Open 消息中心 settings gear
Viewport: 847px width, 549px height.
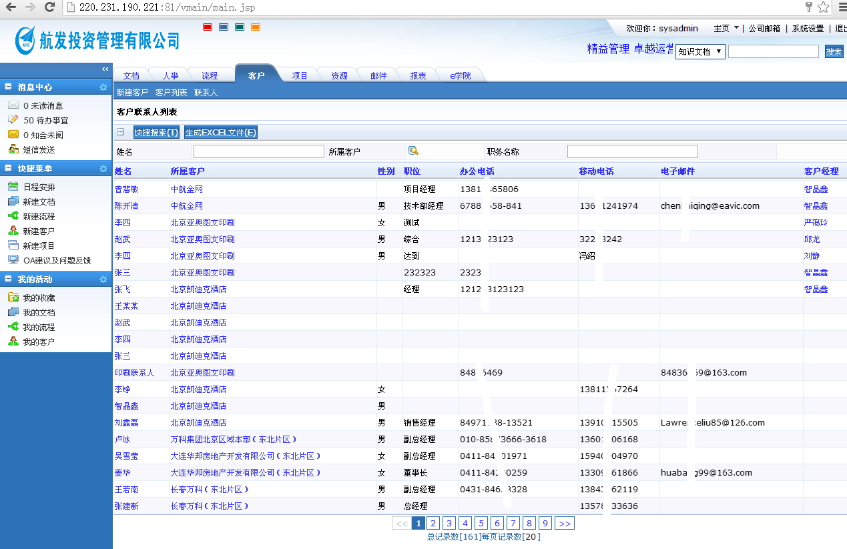point(103,87)
